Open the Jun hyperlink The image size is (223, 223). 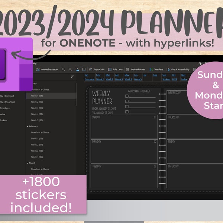[136, 75]
